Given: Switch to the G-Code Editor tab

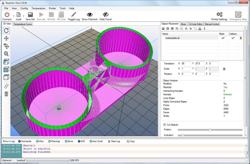Looking at the screenshot, I should [196, 24].
